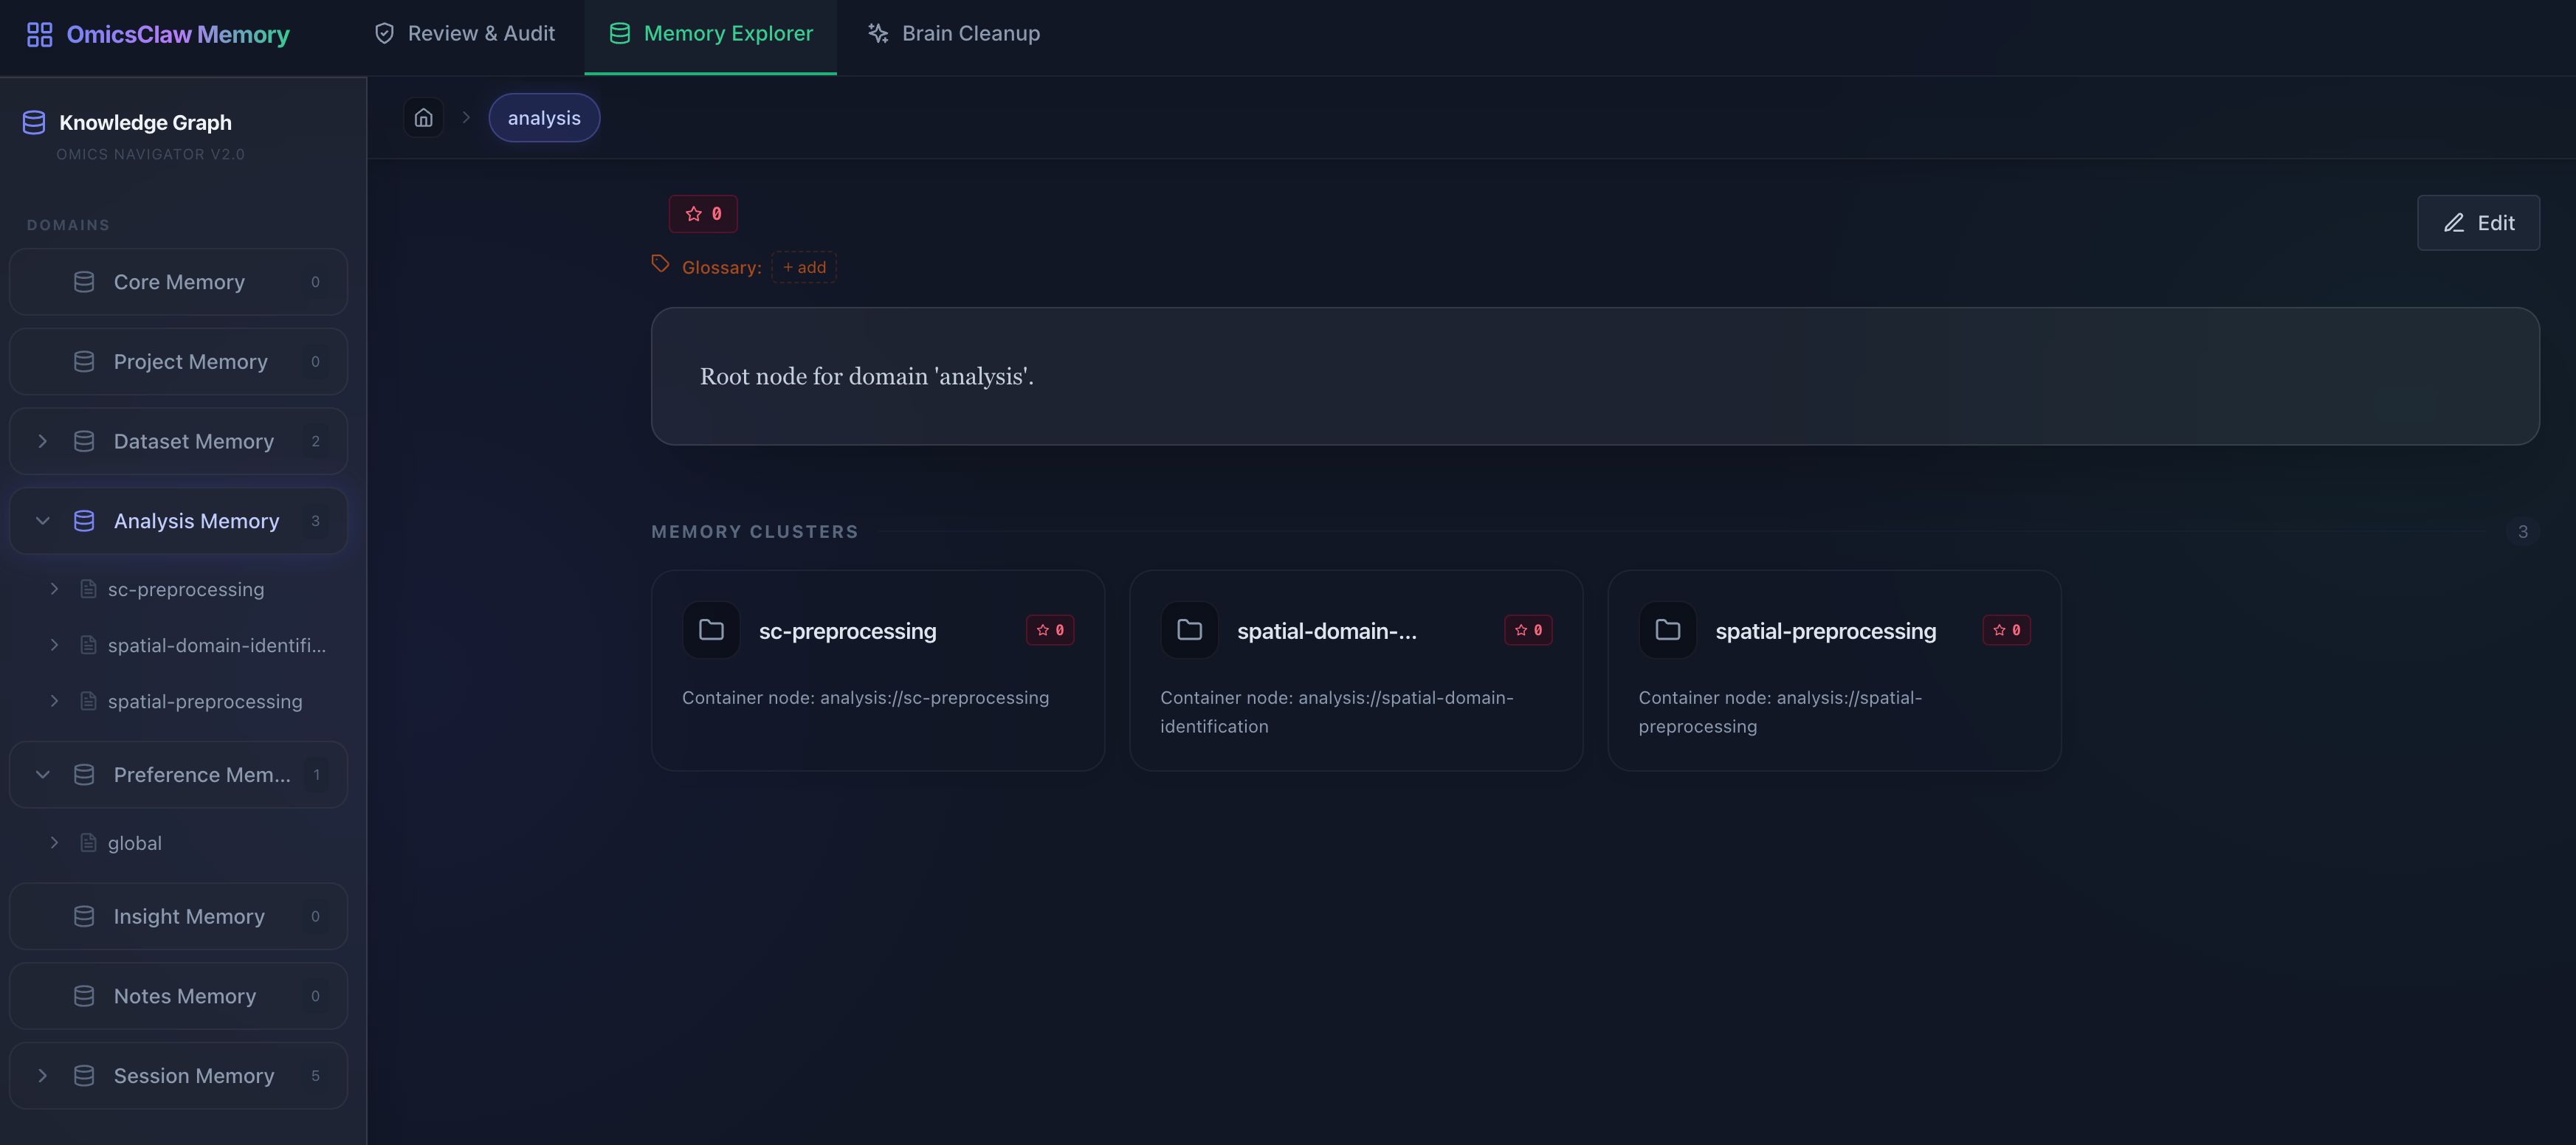The height and width of the screenshot is (1145, 2576).
Task: Click the Session Memory count badge
Action: click(315, 1076)
